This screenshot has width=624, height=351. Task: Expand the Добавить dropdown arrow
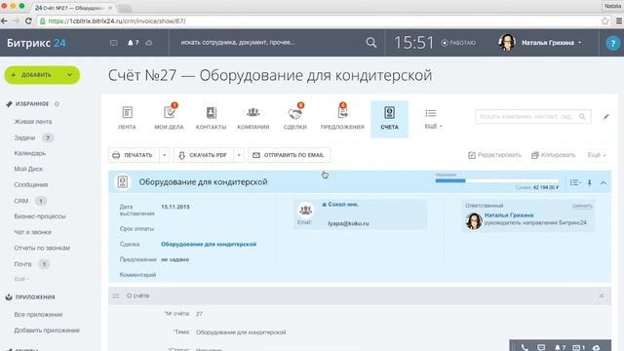coord(69,75)
